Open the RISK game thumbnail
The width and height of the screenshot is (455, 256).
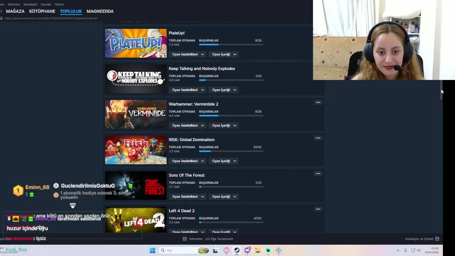click(x=136, y=150)
